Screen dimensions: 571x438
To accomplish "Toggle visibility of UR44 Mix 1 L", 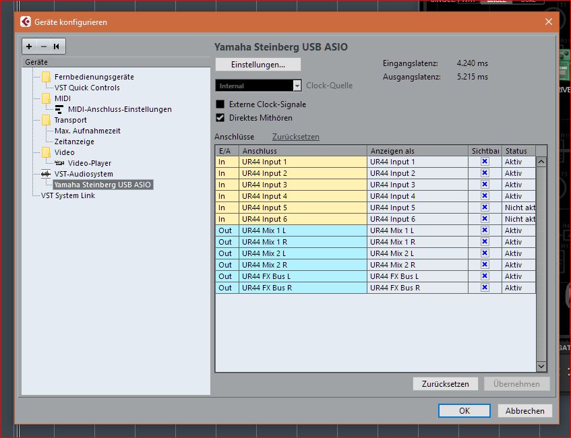I will (485, 230).
